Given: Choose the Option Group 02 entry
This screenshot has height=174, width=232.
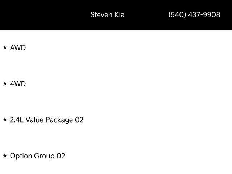Looking at the screenshot, I should point(37,156).
